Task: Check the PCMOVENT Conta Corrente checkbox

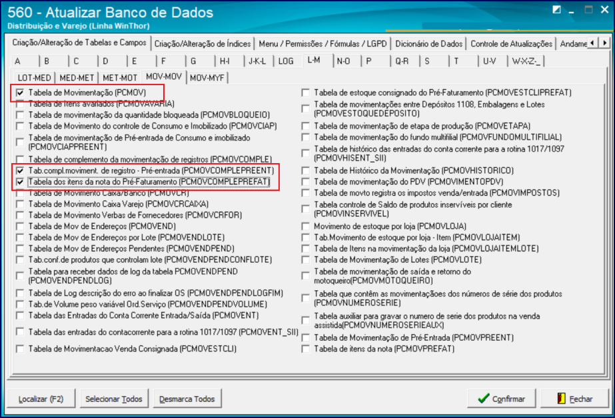Action: 20,315
